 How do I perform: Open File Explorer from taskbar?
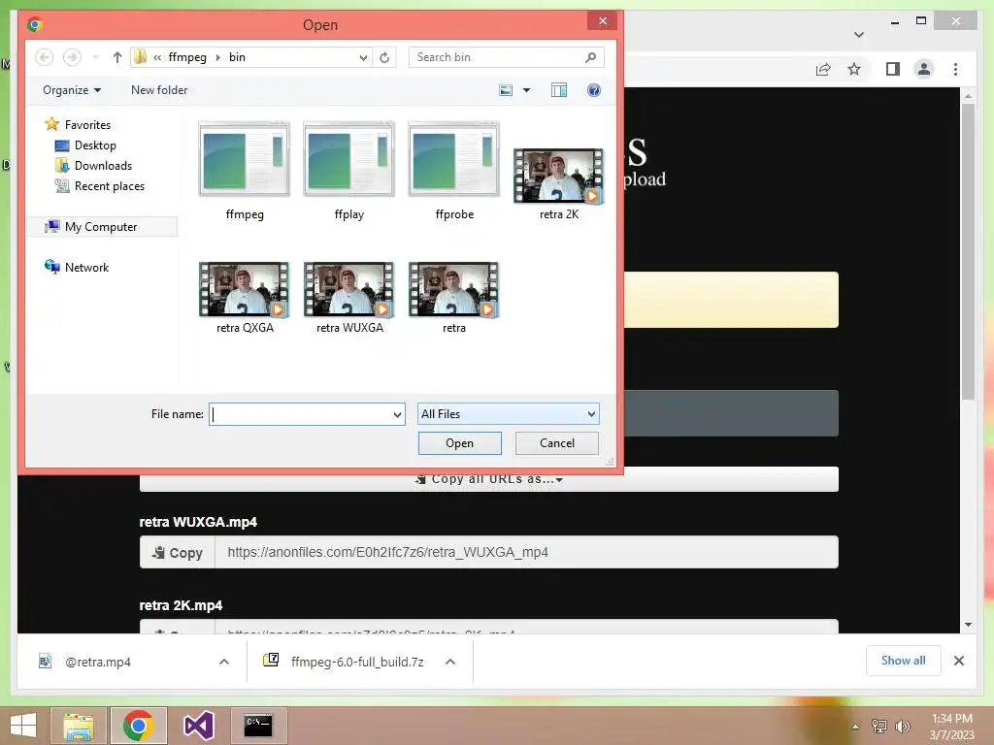(79, 726)
